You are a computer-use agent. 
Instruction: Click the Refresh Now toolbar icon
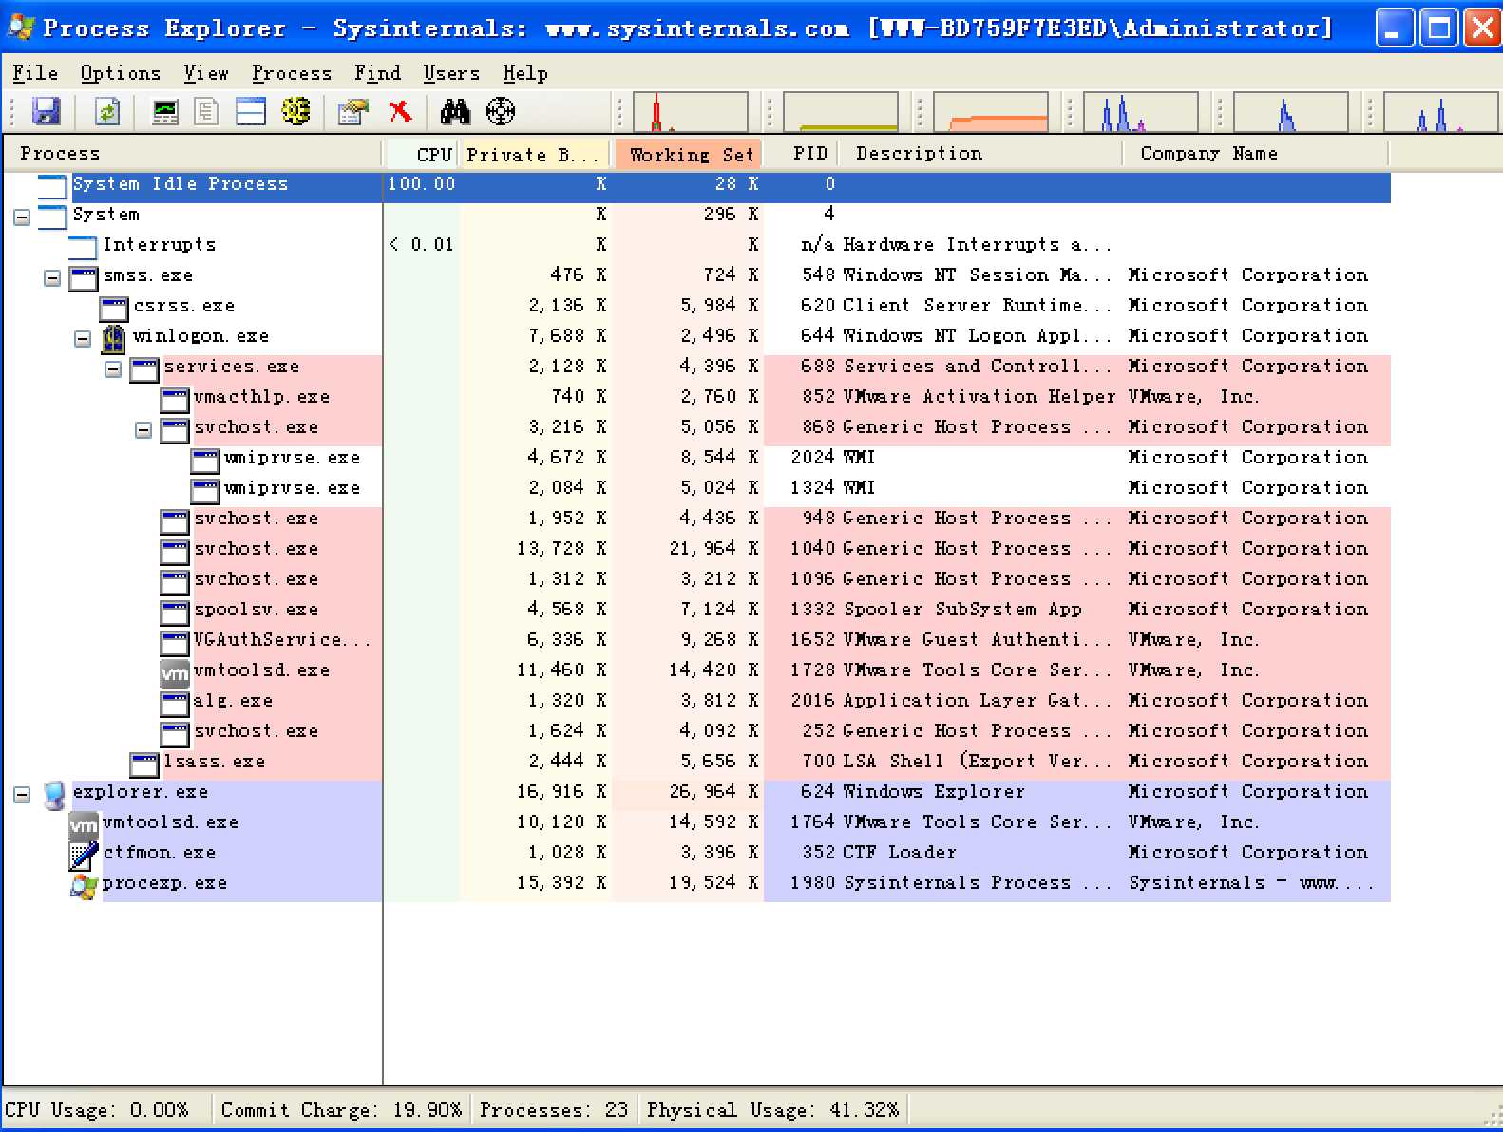[x=107, y=111]
